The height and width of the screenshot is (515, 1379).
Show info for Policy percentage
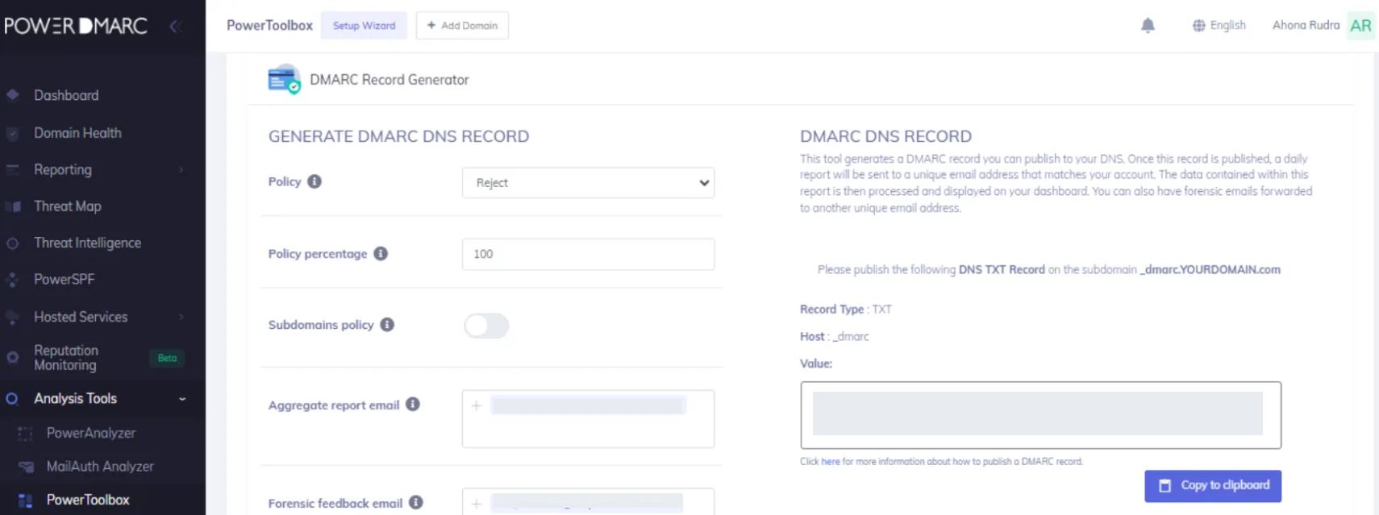[381, 254]
